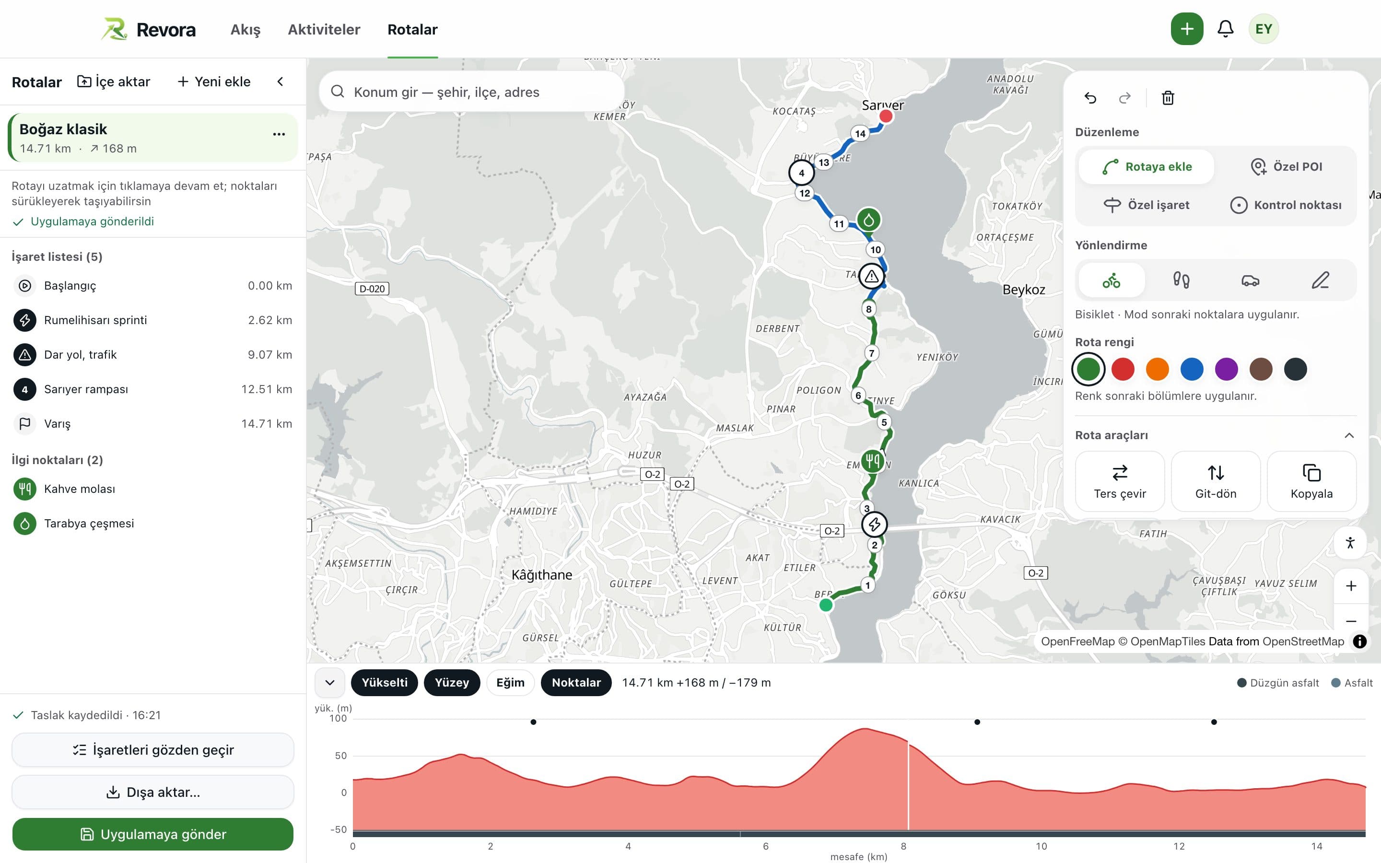This screenshot has height=863, width=1381.
Task: Click the redo arrow icon
Action: coord(1124,98)
